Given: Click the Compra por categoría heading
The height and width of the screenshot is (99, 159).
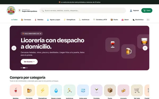Looking at the screenshot, I should click(x=28, y=77).
